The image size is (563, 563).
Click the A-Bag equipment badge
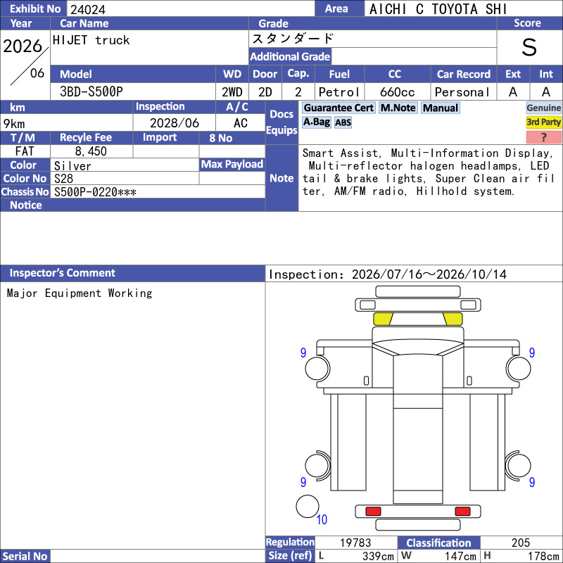316,122
